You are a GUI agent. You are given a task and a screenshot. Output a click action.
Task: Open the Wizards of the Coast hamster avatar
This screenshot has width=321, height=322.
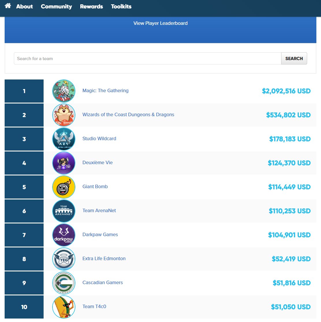(x=64, y=115)
